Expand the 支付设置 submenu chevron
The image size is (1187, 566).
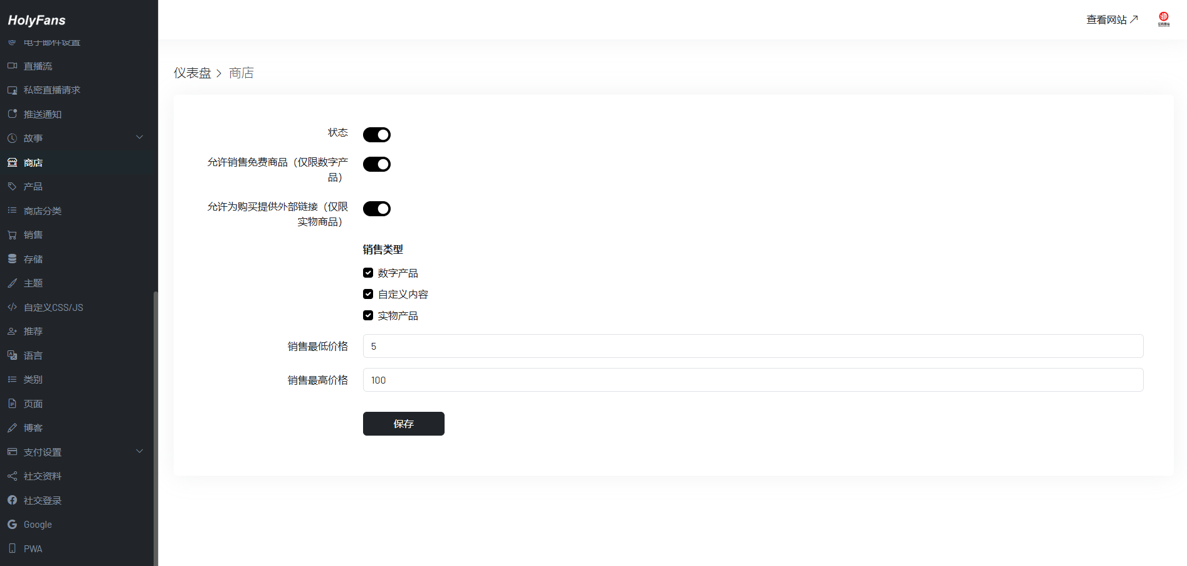point(140,452)
